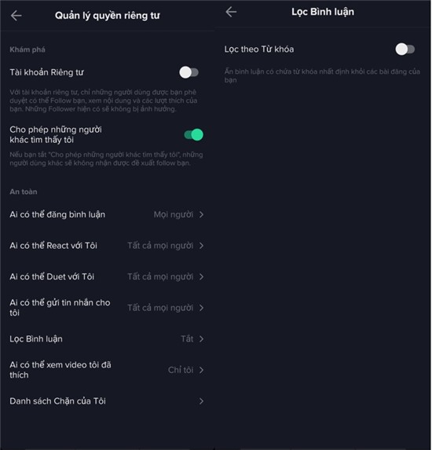
Task: Select Ai có thể gửi tin nhắn cho tôi
Action: point(107,308)
